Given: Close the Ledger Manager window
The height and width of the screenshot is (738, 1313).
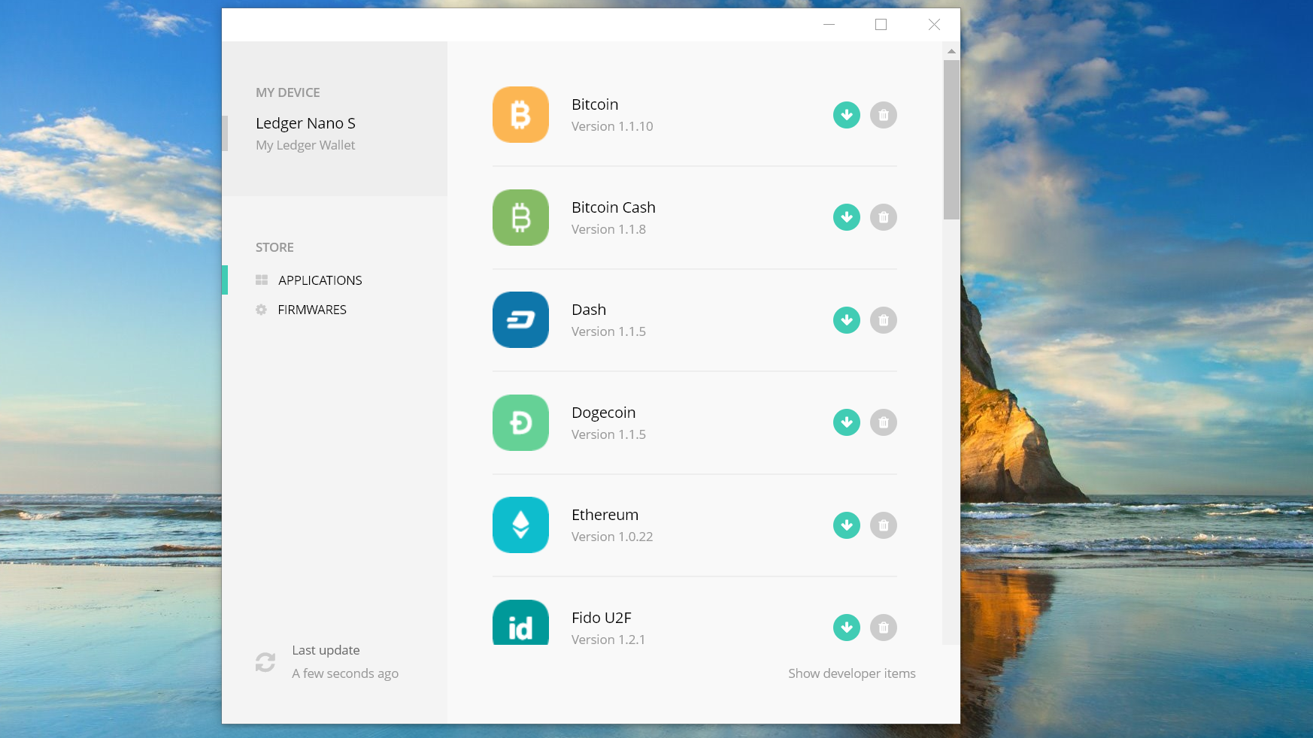Looking at the screenshot, I should pos(934,25).
